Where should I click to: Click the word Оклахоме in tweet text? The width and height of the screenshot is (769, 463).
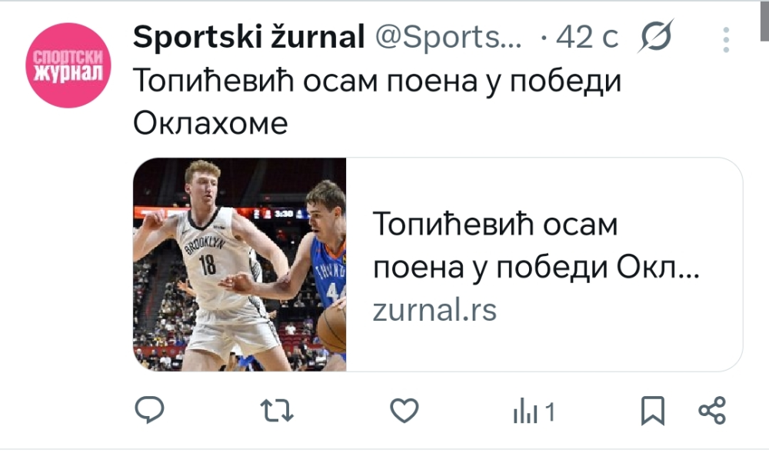point(211,122)
